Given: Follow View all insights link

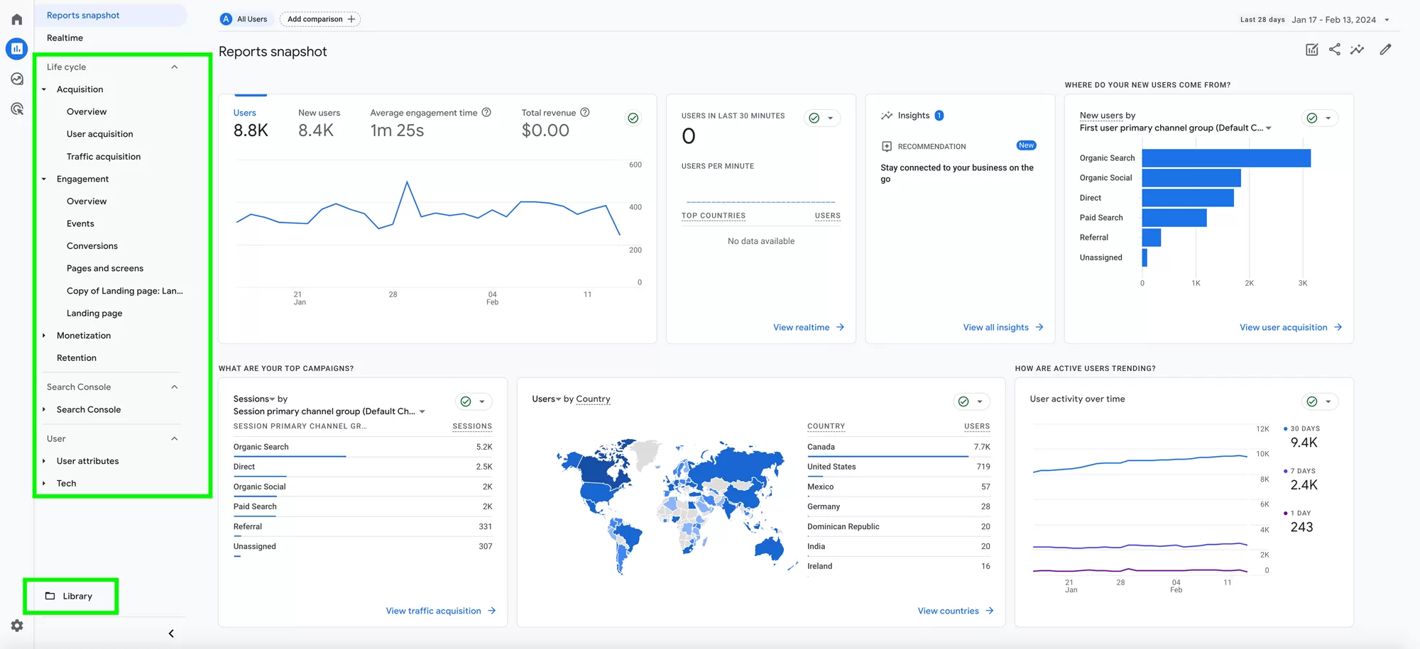Looking at the screenshot, I should 1003,327.
